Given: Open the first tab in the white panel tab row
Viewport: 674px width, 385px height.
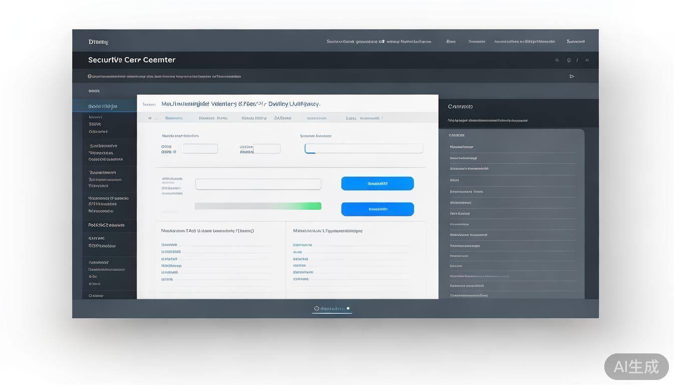Looking at the screenshot, I should (x=174, y=118).
